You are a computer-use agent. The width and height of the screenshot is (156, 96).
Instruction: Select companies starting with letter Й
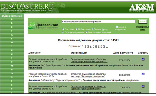(12, 54)
